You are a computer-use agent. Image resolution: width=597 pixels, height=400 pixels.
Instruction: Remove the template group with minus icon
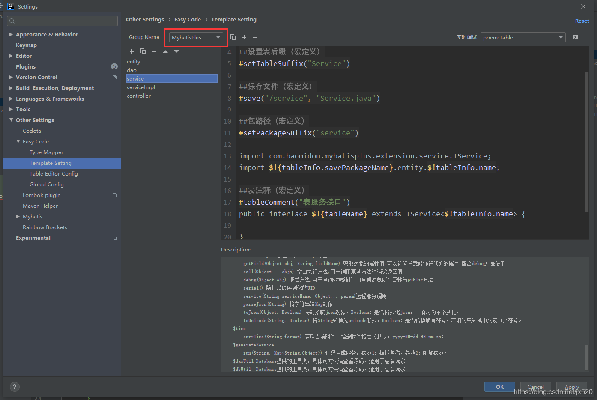tap(255, 37)
